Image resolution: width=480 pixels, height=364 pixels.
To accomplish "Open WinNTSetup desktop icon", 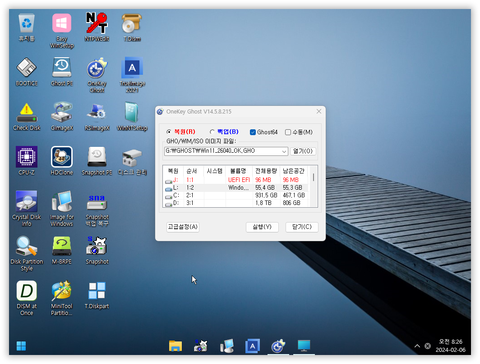I will click(132, 117).
